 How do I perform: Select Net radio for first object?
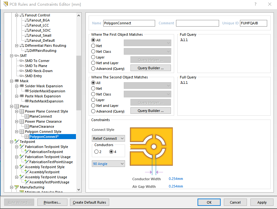click(x=93, y=46)
